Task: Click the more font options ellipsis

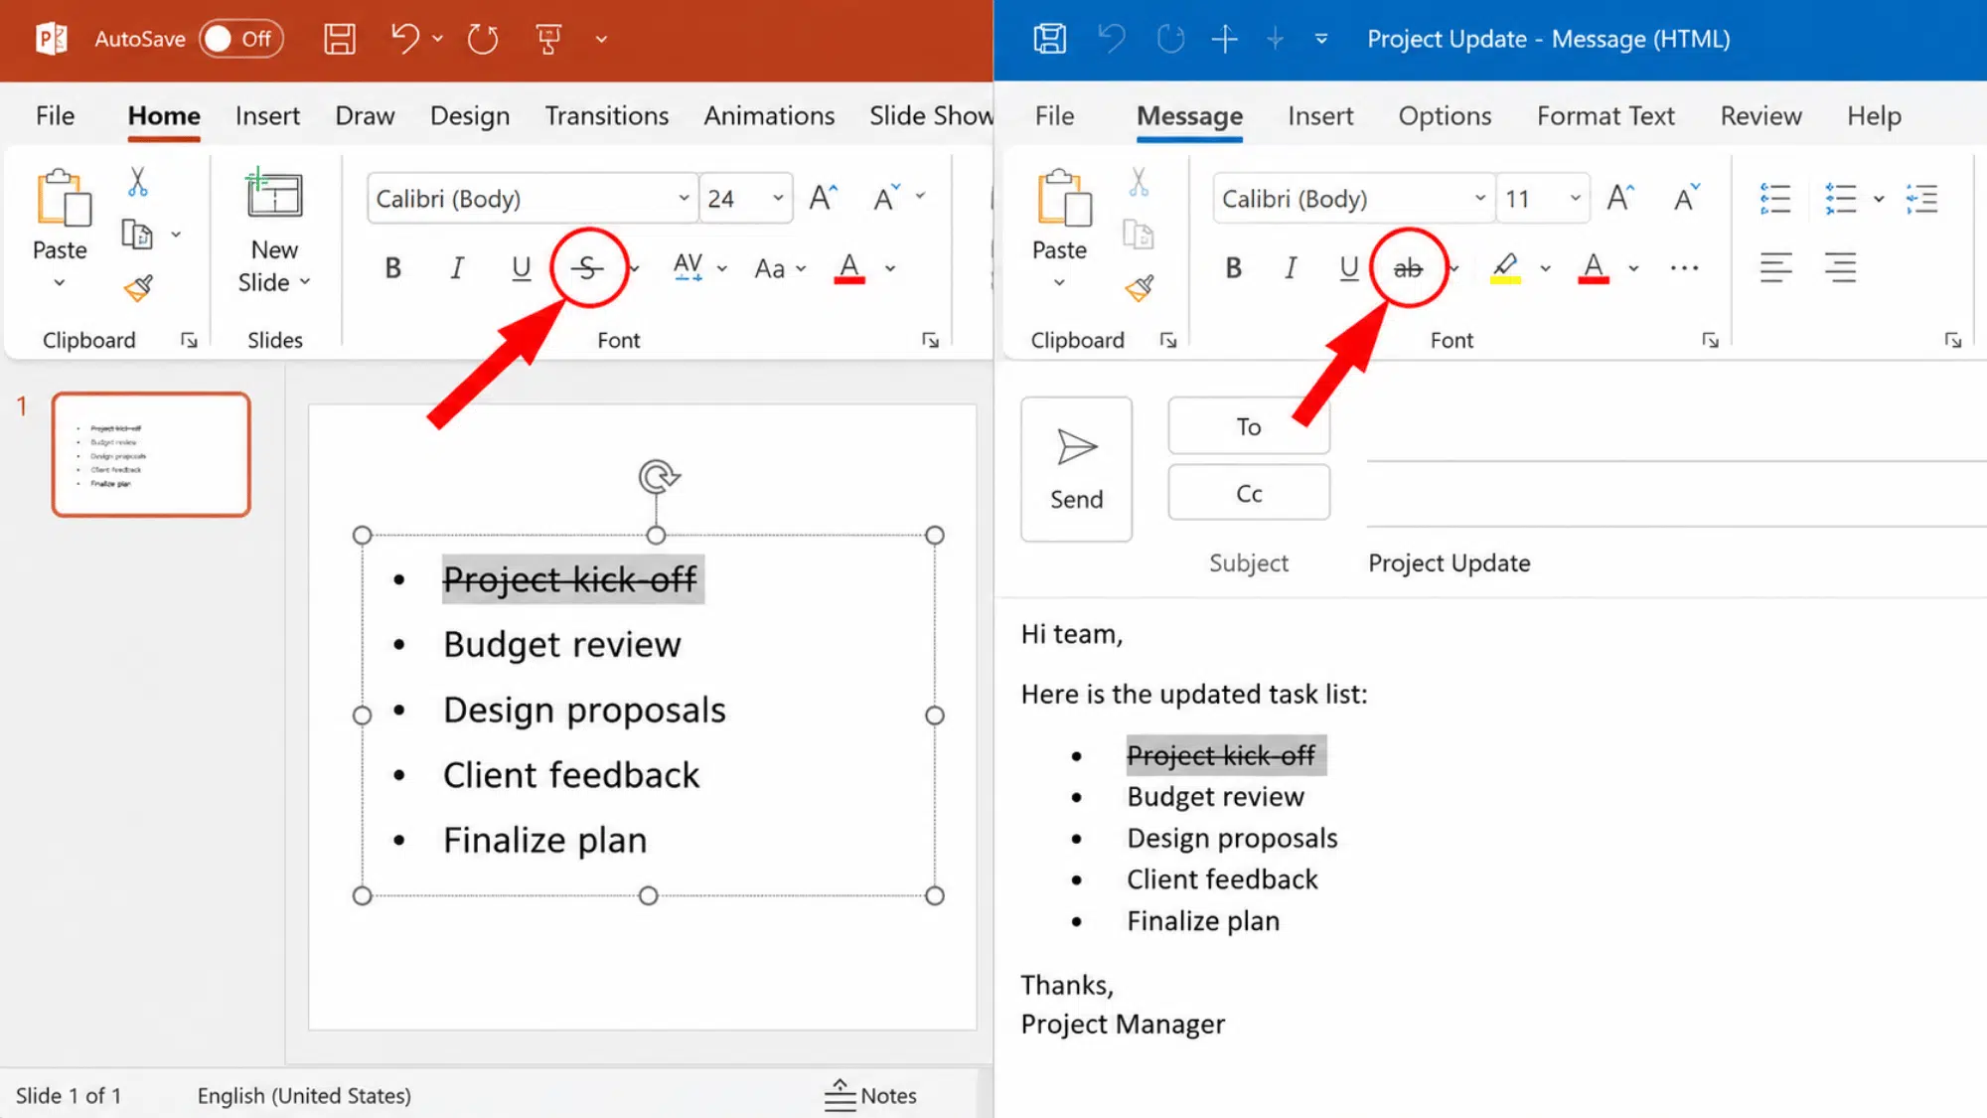Action: coord(1684,267)
